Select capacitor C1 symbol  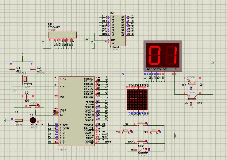(x=12, y=68)
